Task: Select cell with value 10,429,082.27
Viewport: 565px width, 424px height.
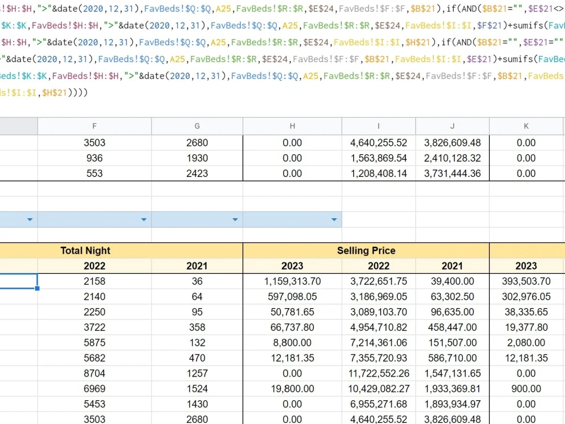Action: (379, 389)
